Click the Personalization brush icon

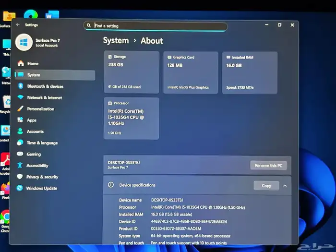pos(21,109)
